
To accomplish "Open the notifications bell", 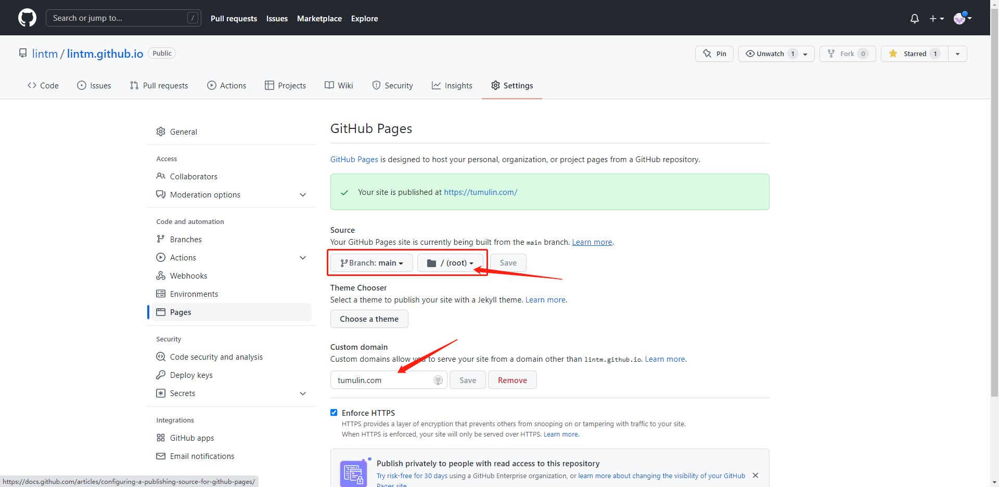I will (914, 19).
